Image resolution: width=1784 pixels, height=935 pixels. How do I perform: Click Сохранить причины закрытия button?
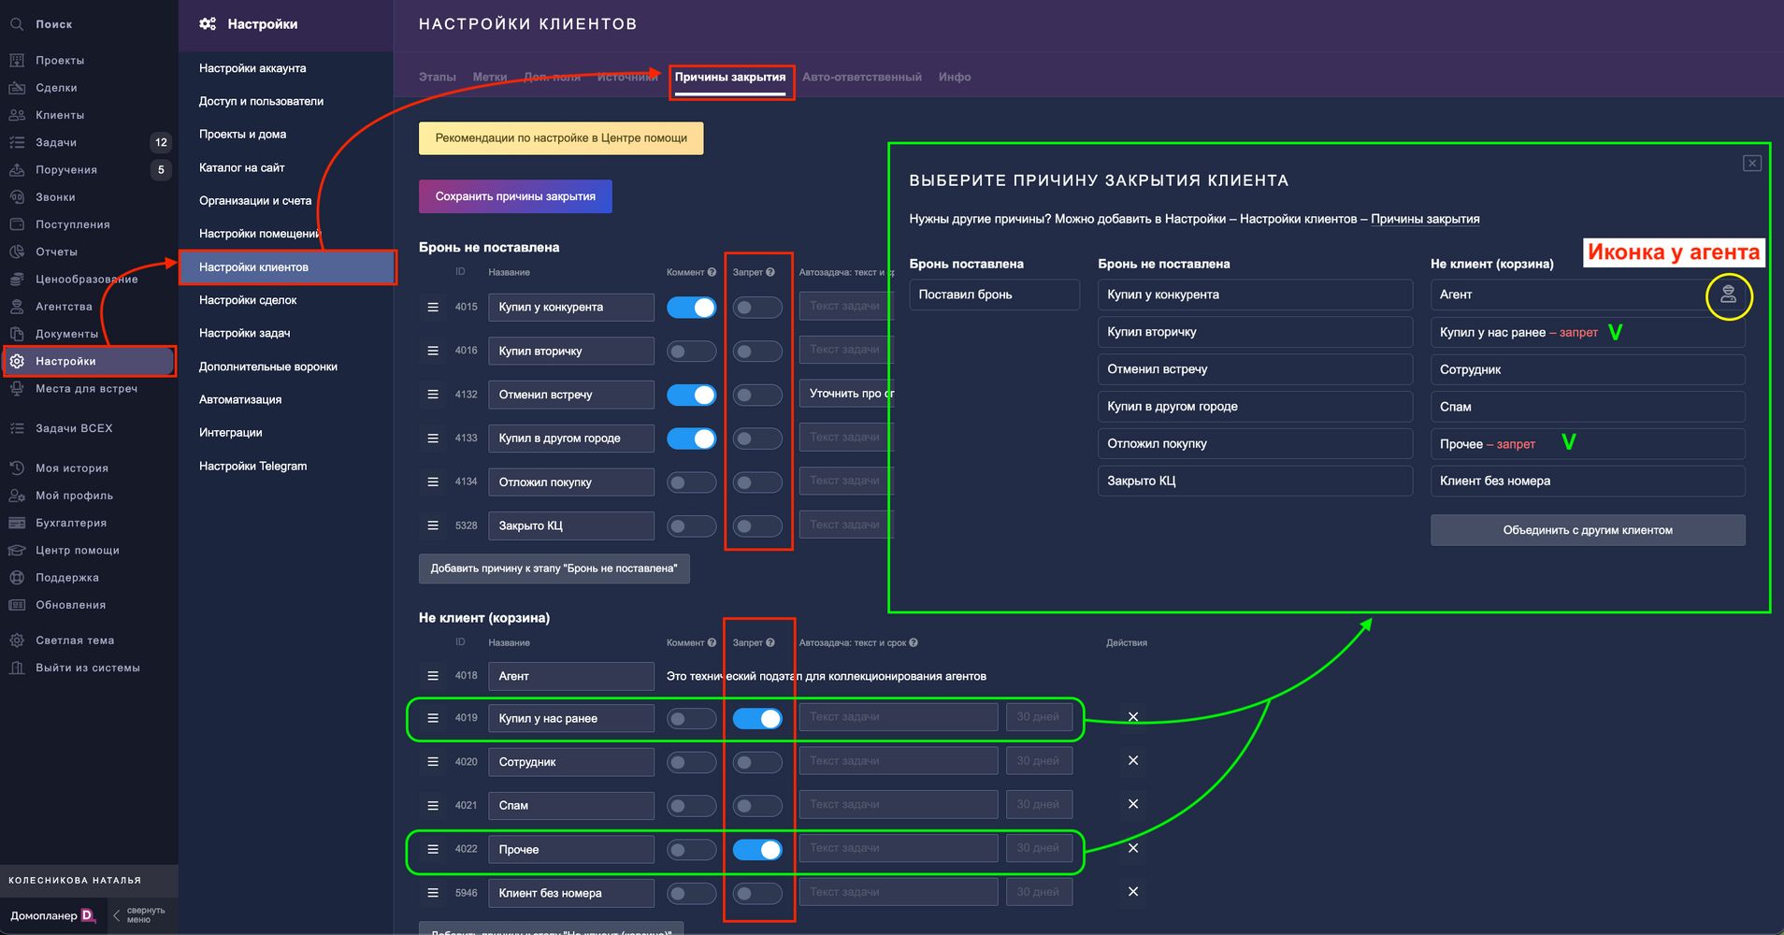(x=515, y=196)
